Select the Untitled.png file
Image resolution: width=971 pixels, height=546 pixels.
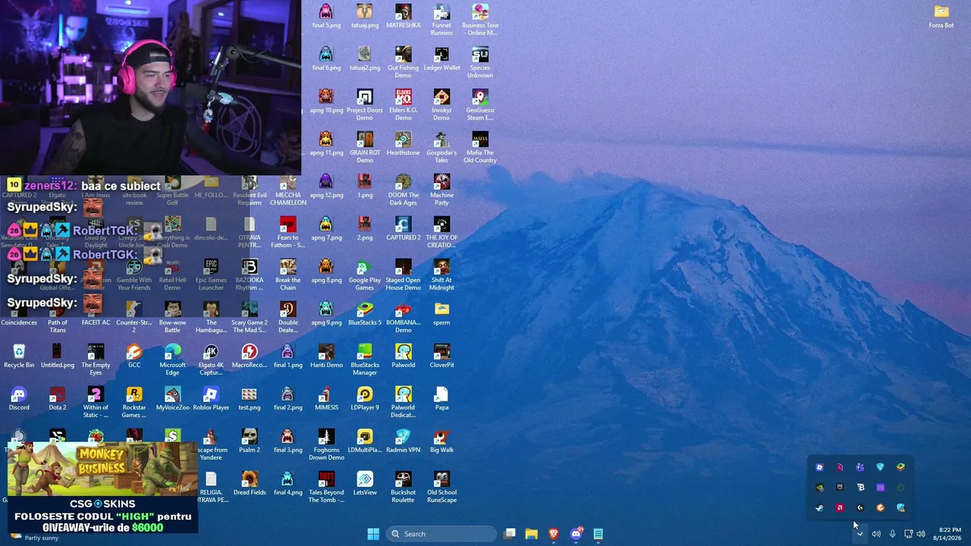[x=58, y=356]
